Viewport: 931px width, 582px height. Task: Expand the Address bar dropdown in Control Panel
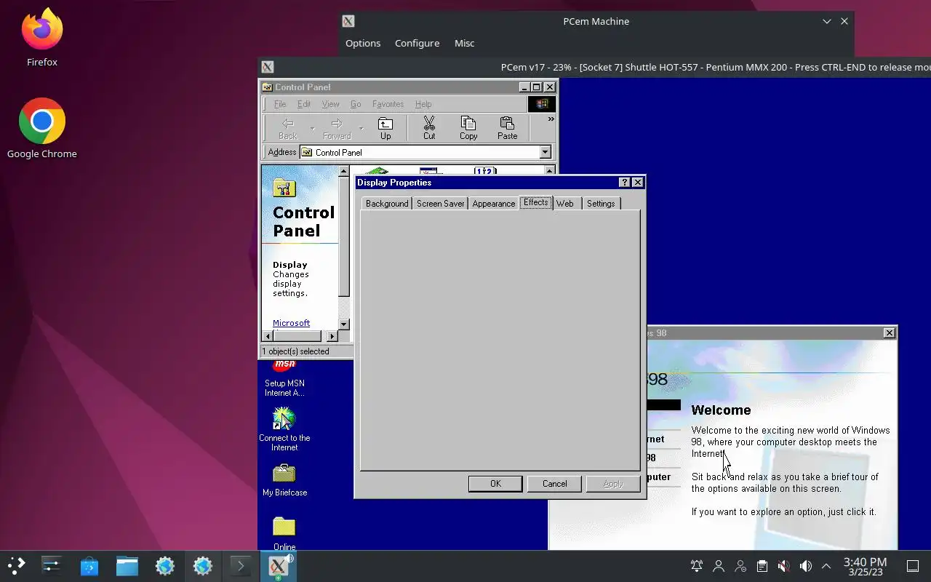(x=545, y=152)
